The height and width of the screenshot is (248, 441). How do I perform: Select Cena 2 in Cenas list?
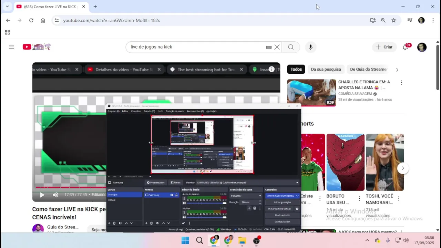coord(124,200)
